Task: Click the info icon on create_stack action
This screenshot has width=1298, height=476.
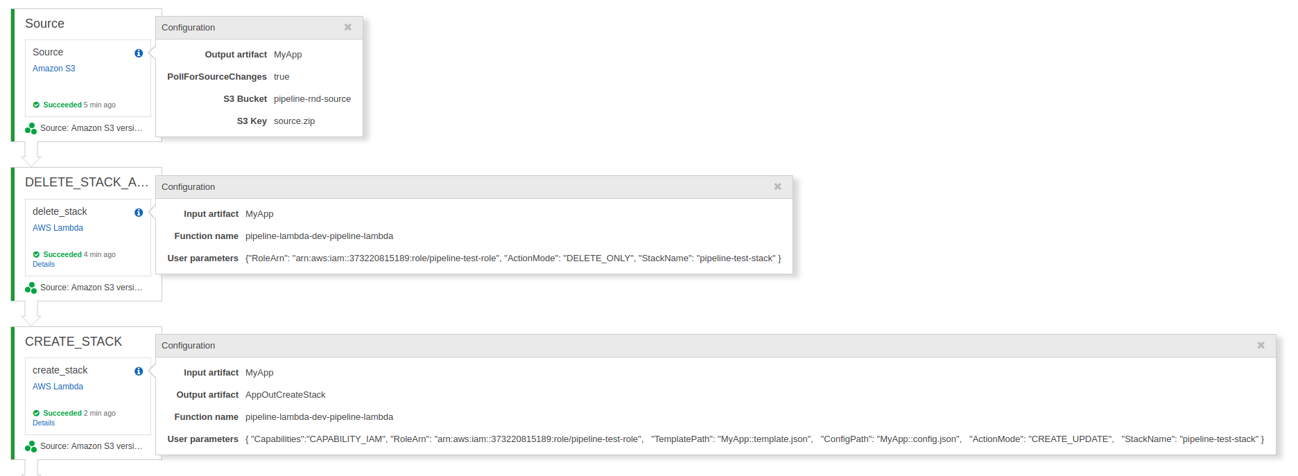Action: (x=139, y=371)
